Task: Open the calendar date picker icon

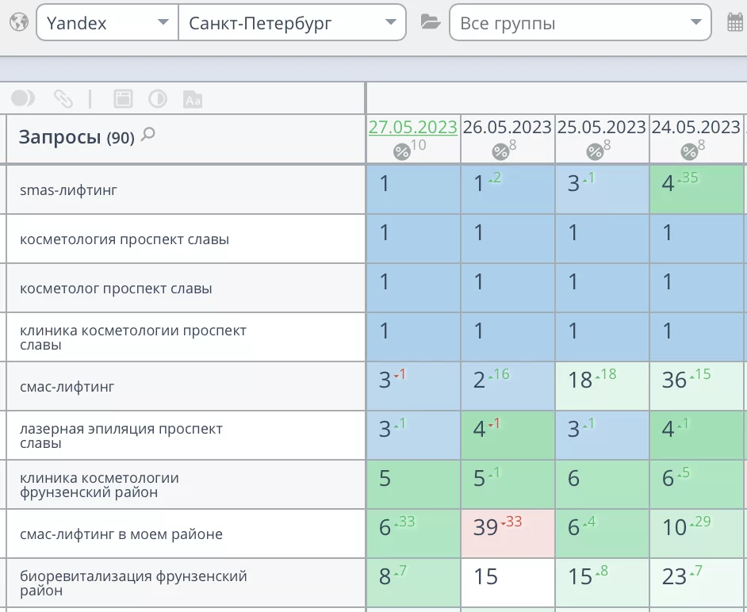Action: pyautogui.click(x=735, y=22)
